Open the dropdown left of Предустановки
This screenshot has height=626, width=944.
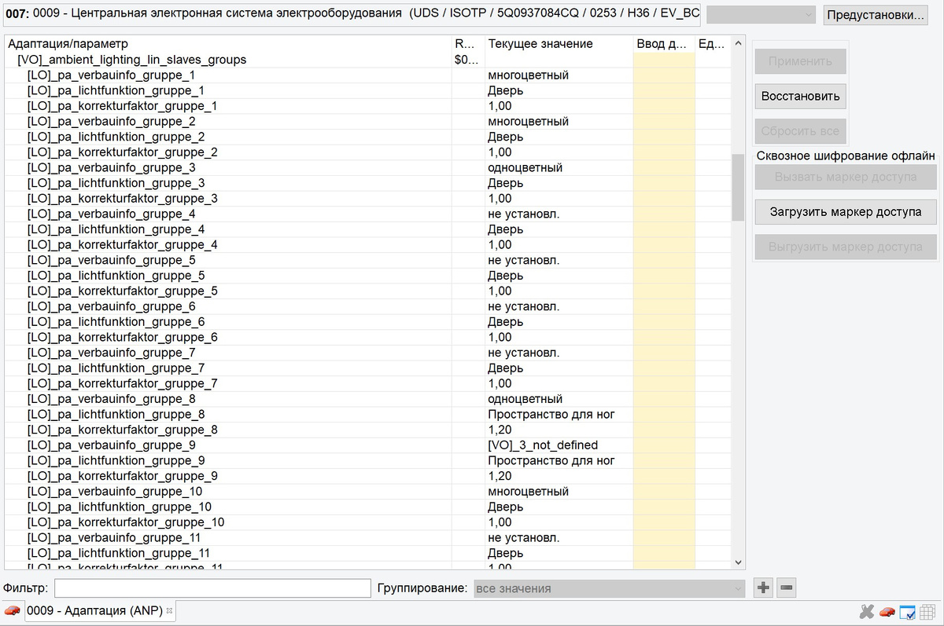pos(761,15)
